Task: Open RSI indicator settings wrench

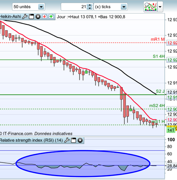Action: (x=67, y=140)
